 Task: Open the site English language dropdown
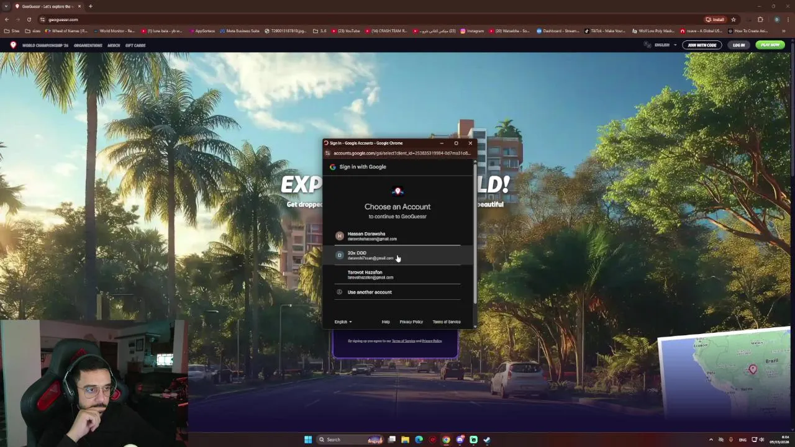pos(661,45)
